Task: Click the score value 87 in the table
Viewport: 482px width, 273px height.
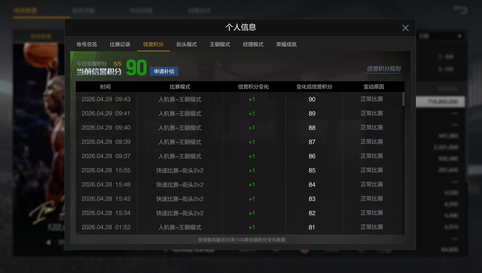Action: tap(312, 142)
